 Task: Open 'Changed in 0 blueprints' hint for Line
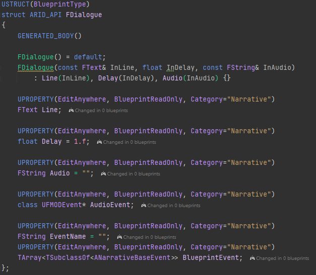pos(101,110)
